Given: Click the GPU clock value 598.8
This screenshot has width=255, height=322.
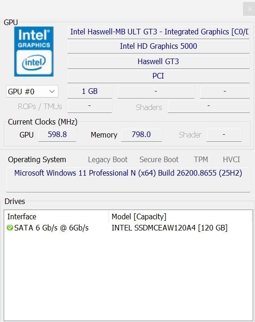Looking at the screenshot, I should [x=57, y=135].
